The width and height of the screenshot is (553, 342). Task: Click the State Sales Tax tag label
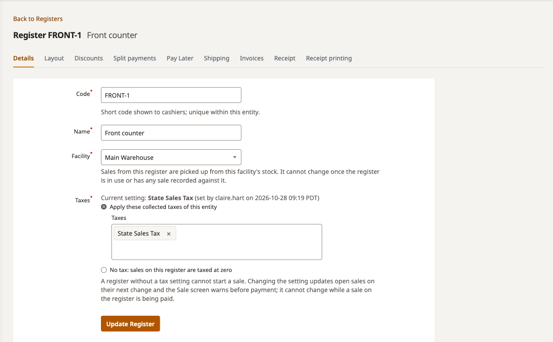(x=139, y=233)
